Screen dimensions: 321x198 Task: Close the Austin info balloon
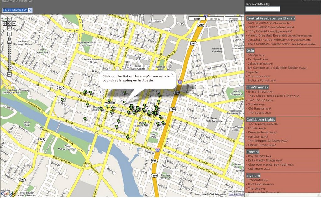(172, 74)
